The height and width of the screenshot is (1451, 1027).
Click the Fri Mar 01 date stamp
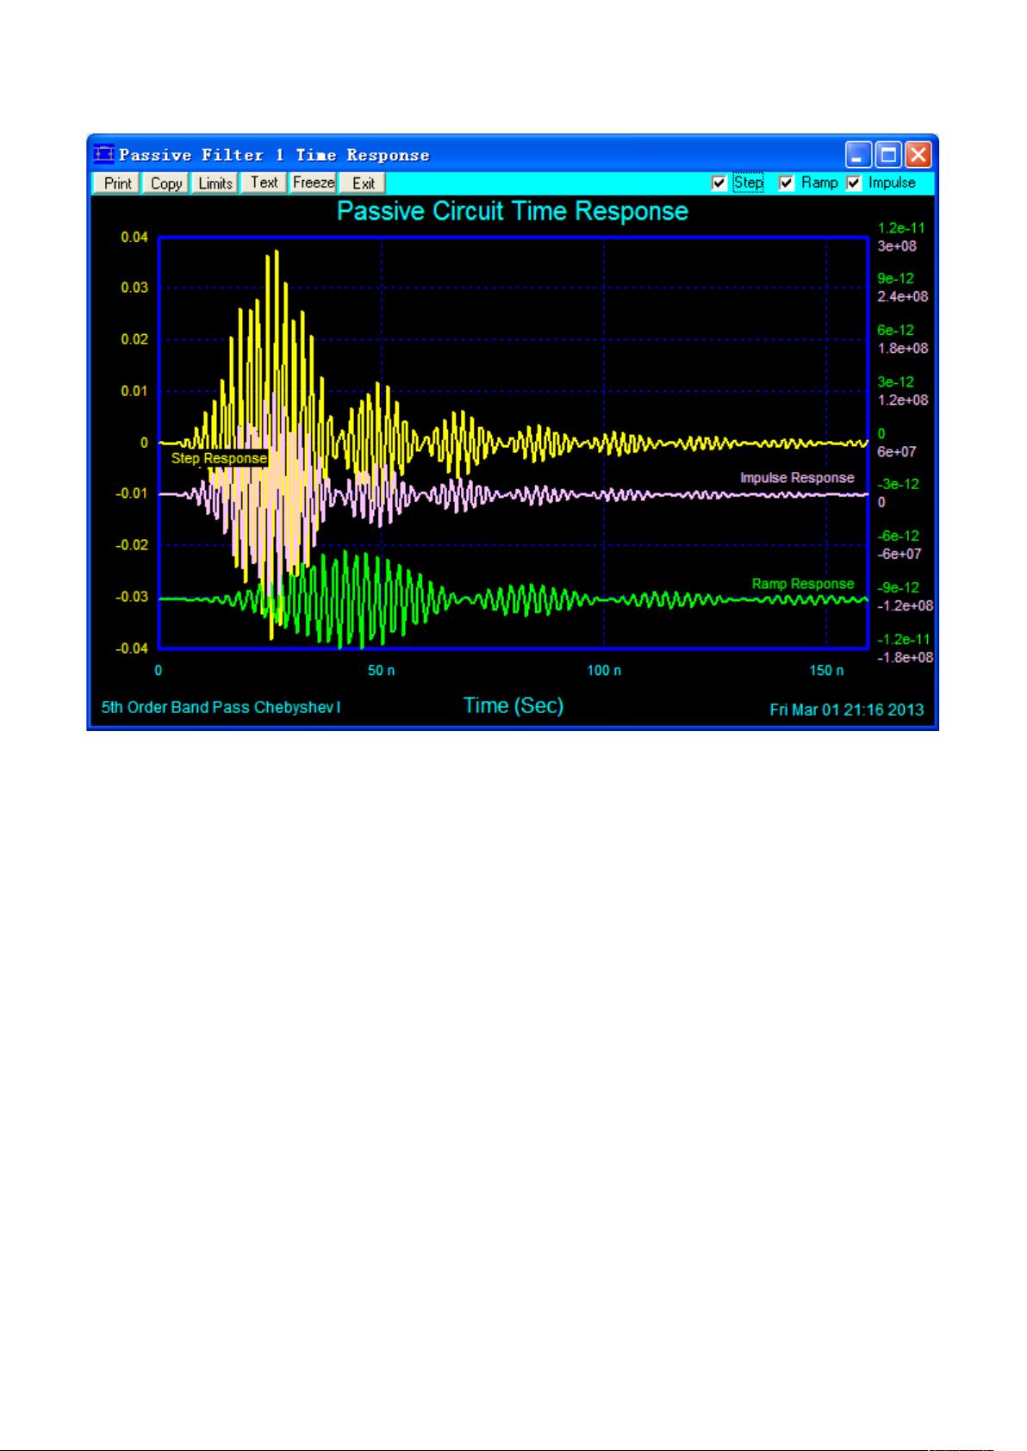coord(846,710)
